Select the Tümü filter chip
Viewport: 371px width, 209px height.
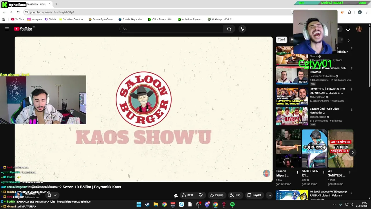click(x=281, y=39)
